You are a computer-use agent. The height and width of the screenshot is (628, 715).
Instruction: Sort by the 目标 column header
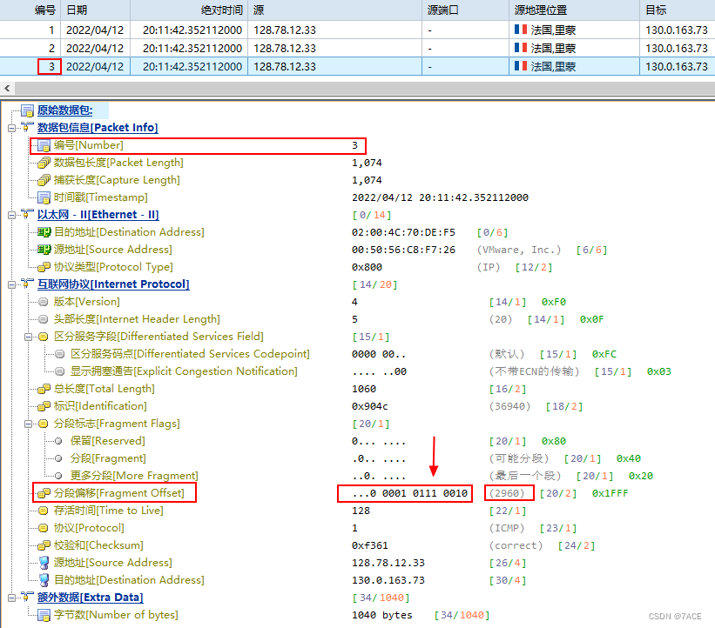click(x=678, y=10)
